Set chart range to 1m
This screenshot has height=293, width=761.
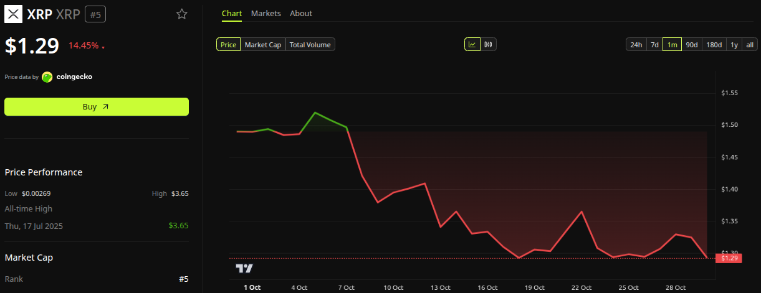coord(672,45)
